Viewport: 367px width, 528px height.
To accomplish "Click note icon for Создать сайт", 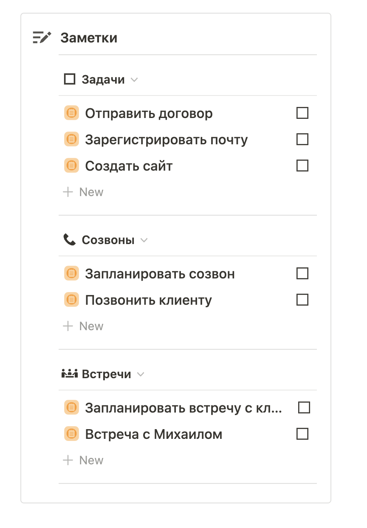I will pos(72,166).
